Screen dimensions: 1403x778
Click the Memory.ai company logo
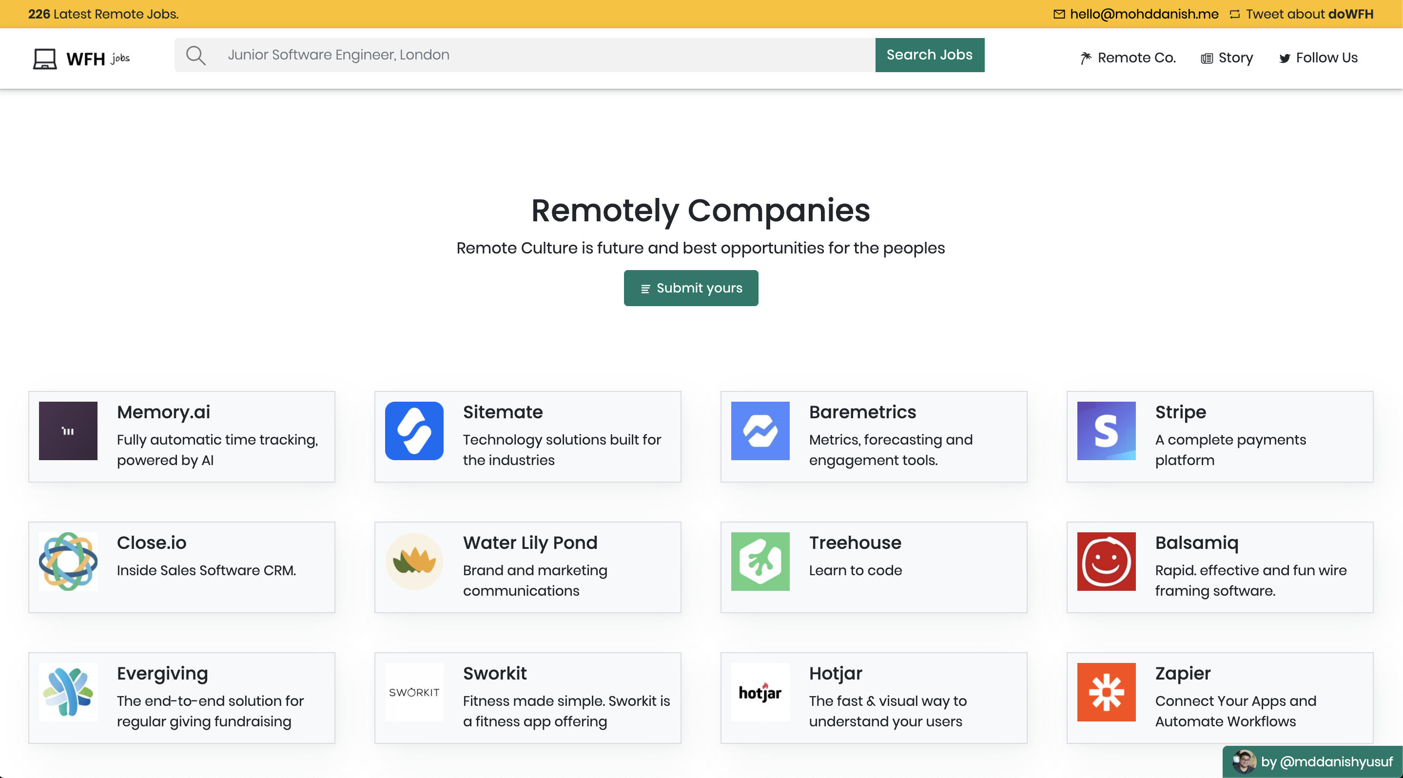[x=68, y=430]
